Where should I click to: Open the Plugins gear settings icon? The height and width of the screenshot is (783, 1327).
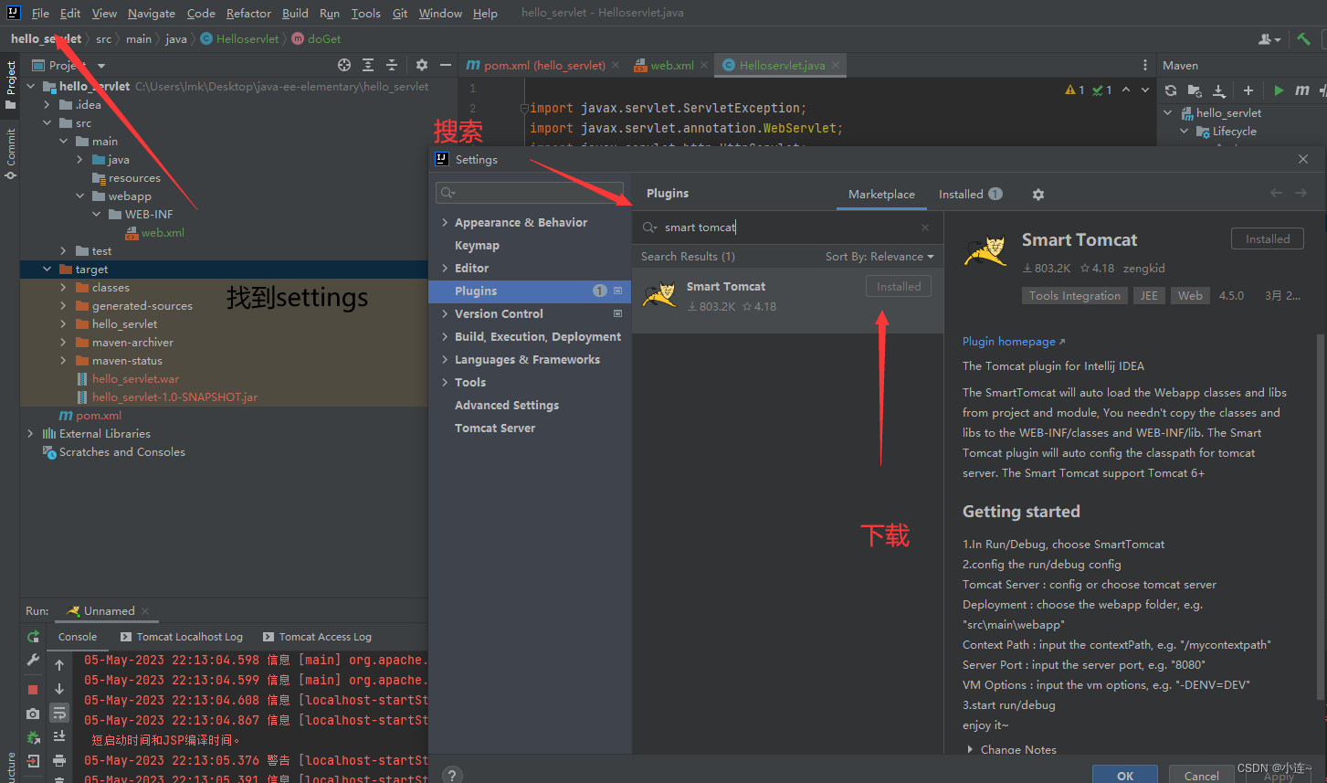tap(1038, 195)
